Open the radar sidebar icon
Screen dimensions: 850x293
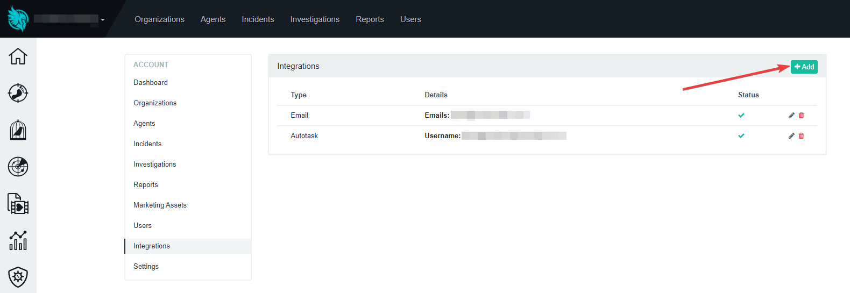click(x=18, y=167)
